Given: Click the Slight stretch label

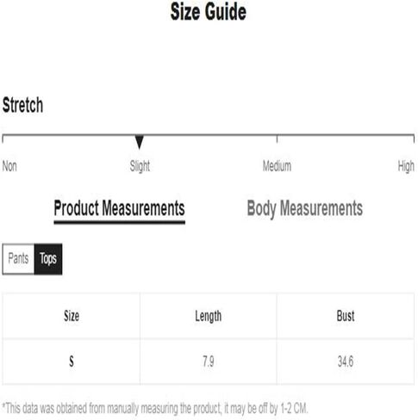Looking at the screenshot, I should [x=140, y=166].
